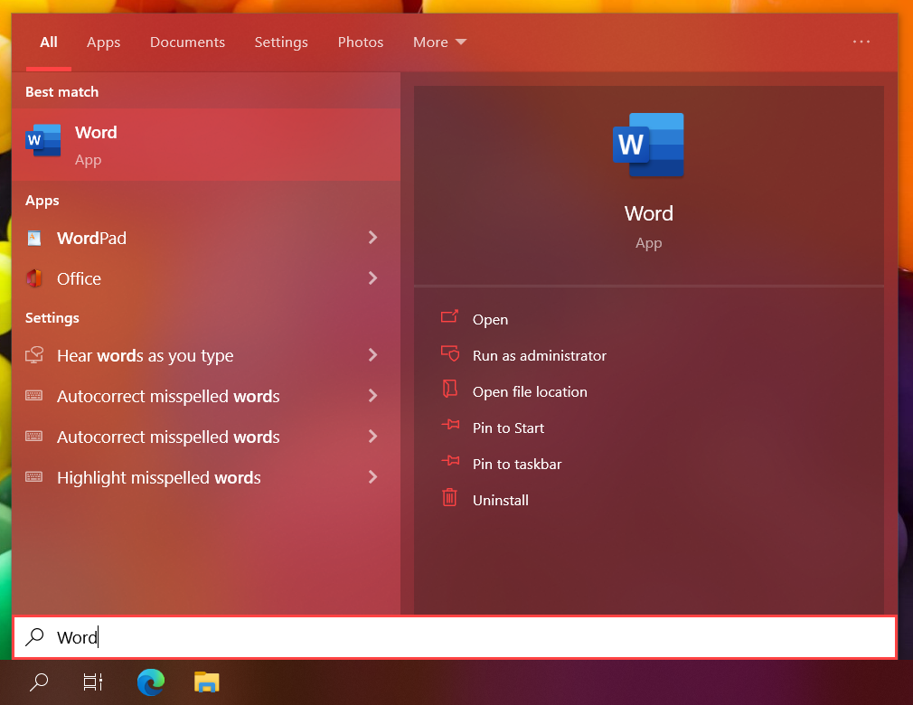Expand the Hear words as you type arrow
The image size is (913, 705).
(373, 355)
